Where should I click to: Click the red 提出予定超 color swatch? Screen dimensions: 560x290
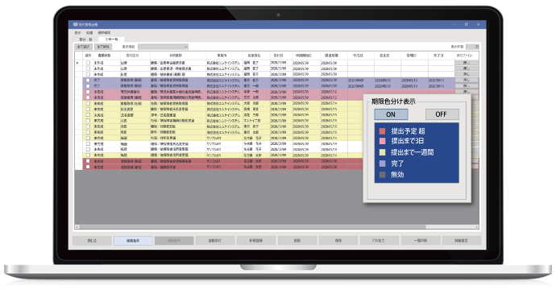click(382, 131)
